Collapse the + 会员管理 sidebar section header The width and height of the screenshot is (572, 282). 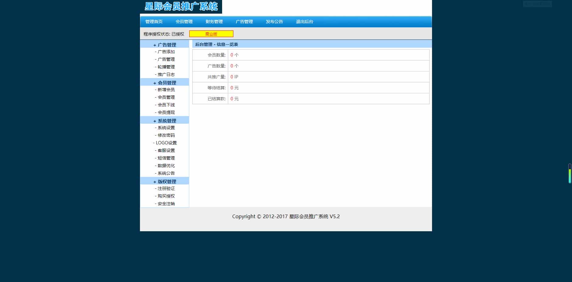(x=165, y=83)
